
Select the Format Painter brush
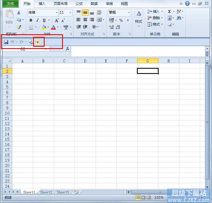19,27
